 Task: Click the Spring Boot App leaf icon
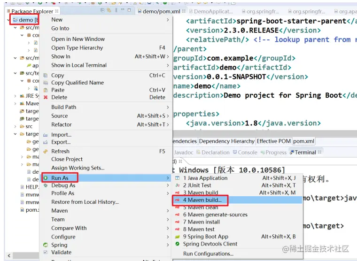[x=178, y=237]
